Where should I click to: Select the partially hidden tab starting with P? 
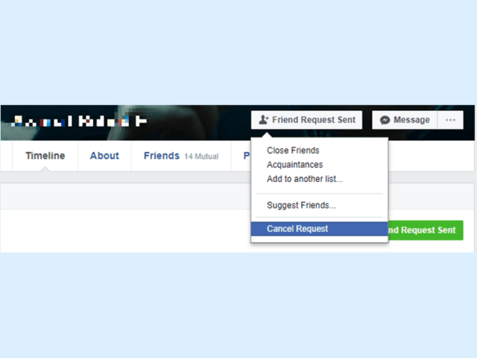point(247,156)
